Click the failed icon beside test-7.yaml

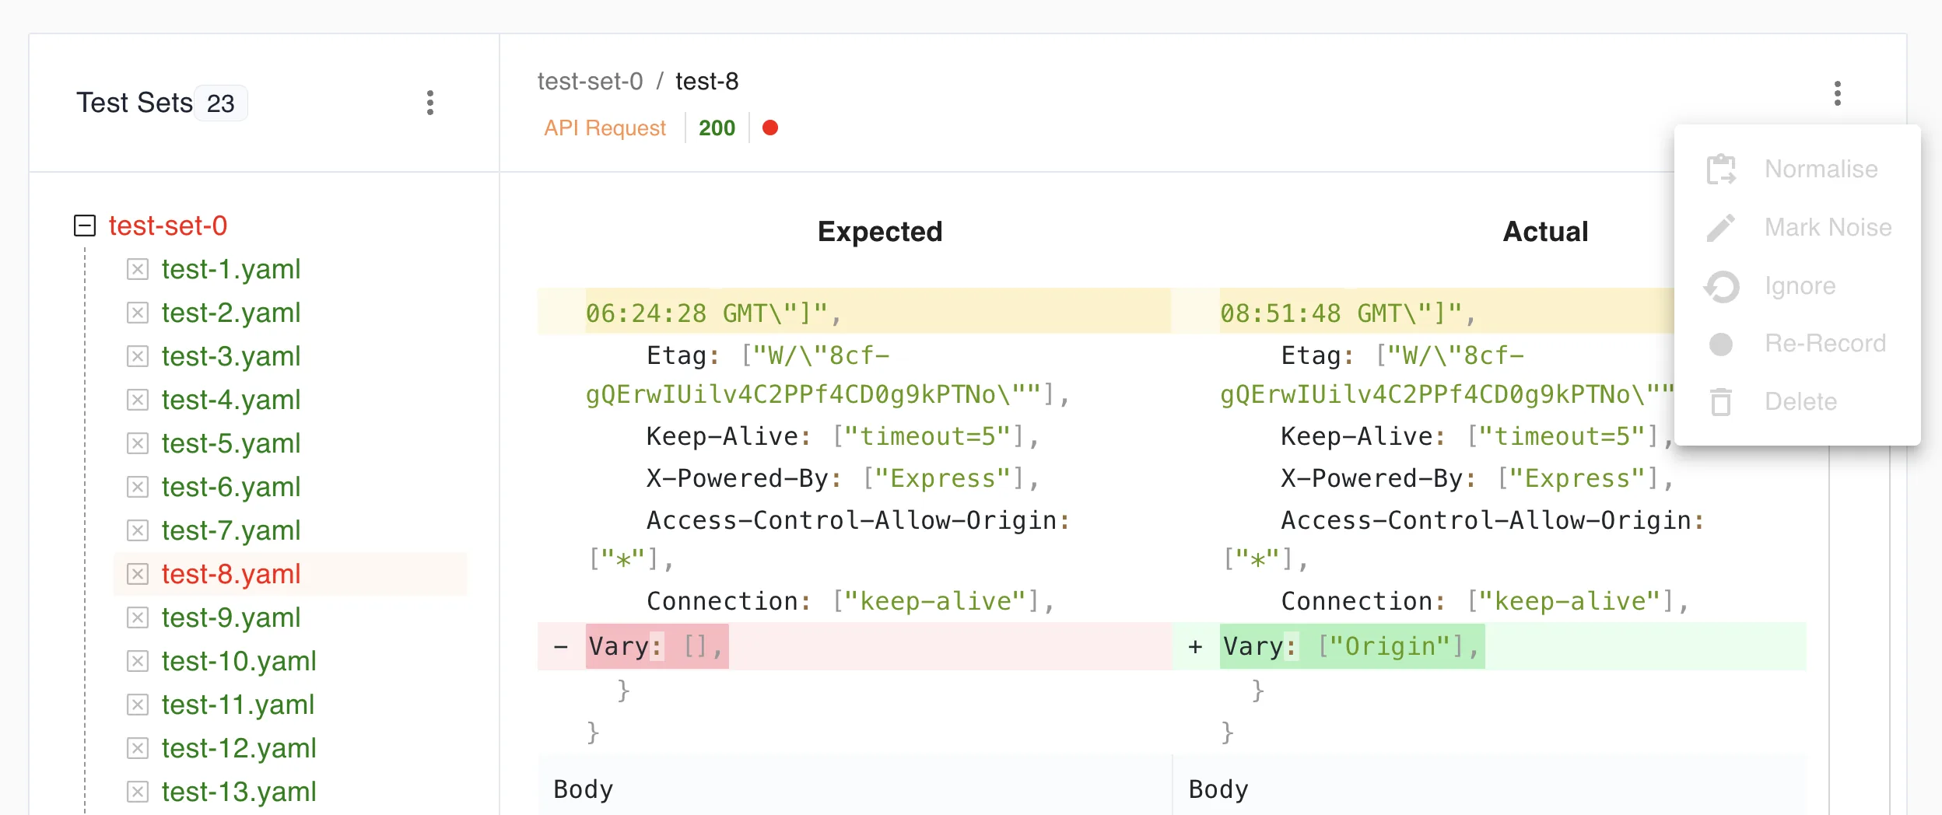pyautogui.click(x=138, y=530)
